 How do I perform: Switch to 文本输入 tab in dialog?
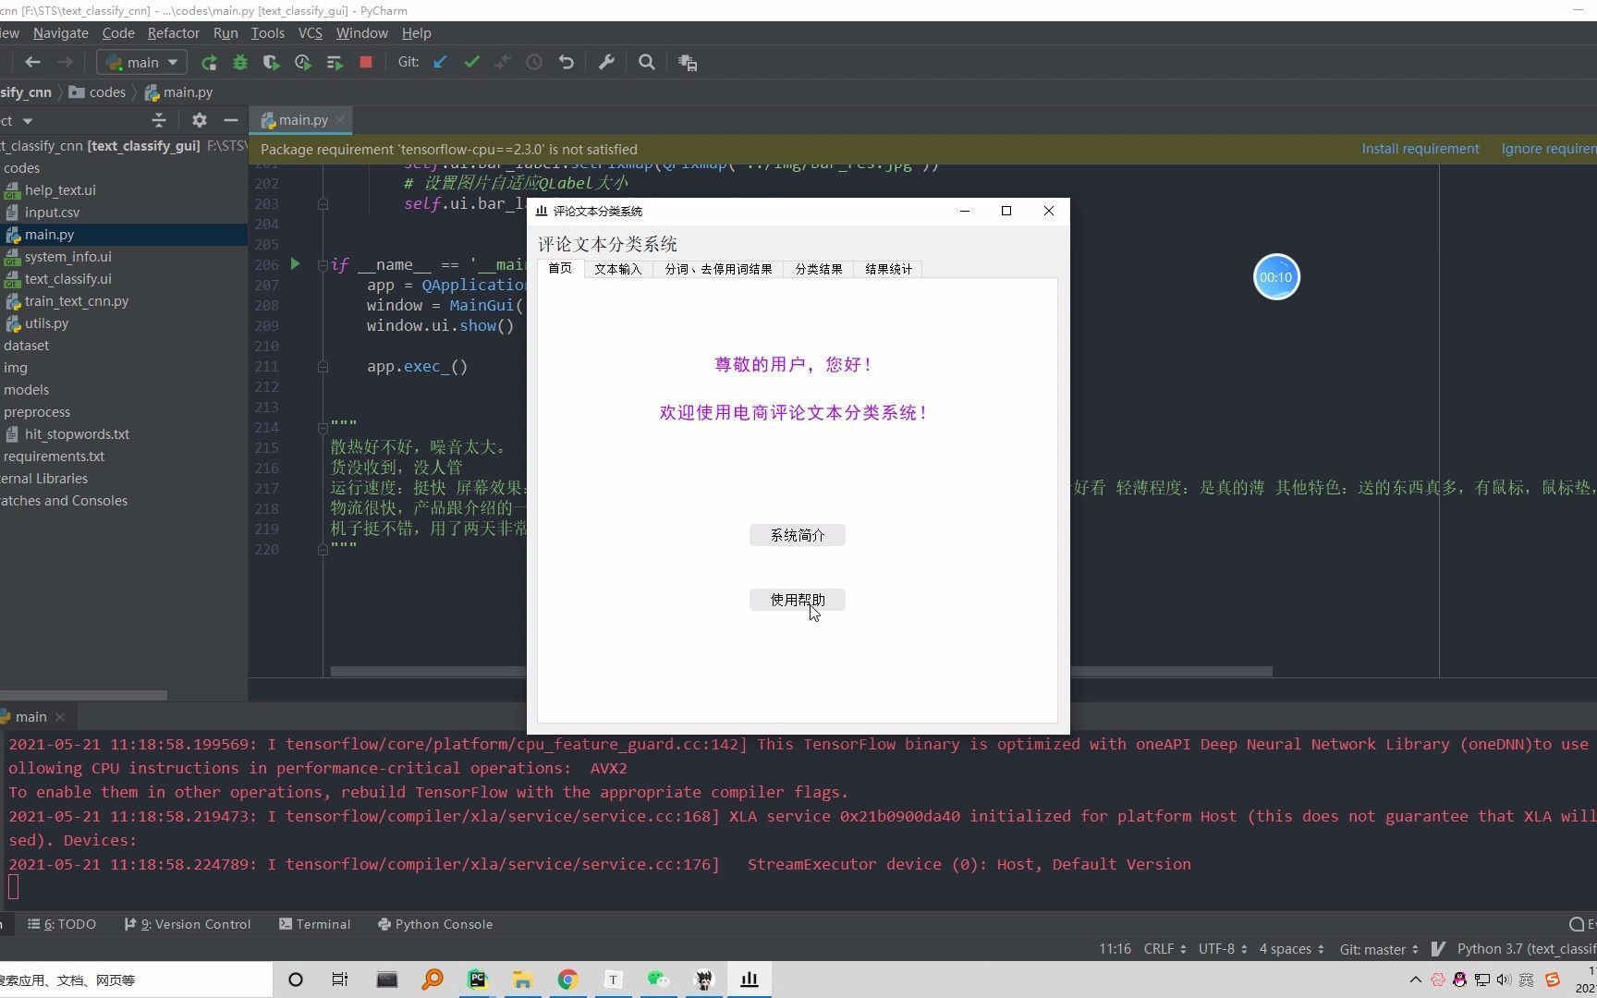click(617, 269)
